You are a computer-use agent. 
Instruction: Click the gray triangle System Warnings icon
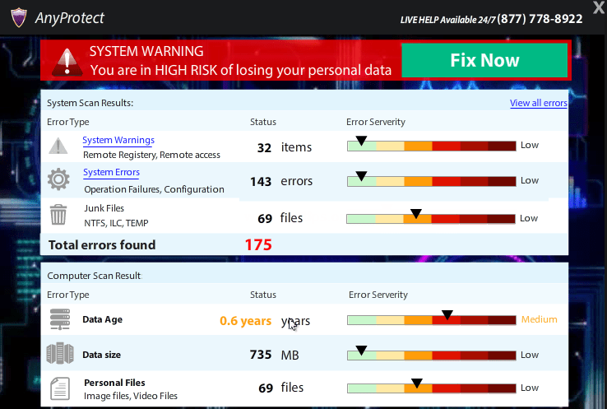point(58,146)
